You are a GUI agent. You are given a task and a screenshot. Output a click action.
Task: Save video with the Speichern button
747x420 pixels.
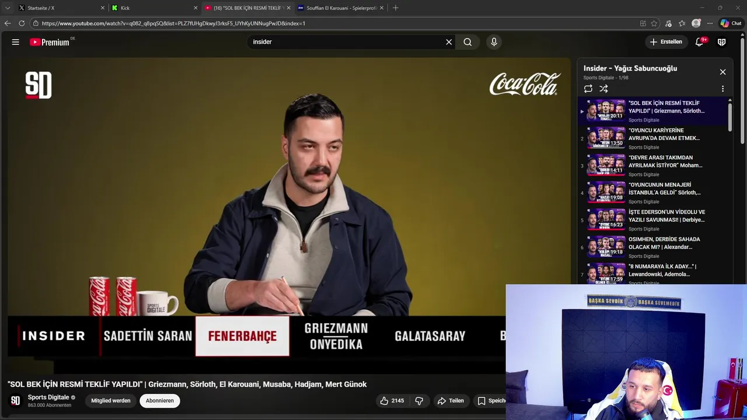(x=490, y=401)
